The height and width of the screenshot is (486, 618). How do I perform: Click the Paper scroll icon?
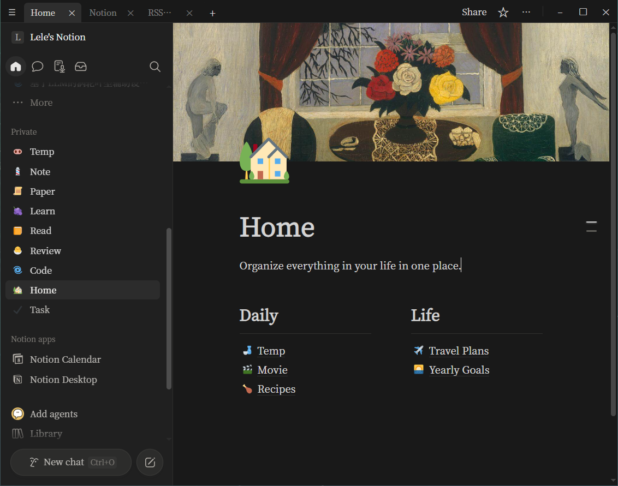tap(17, 191)
